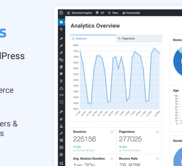Viewport: 182px width, 166px height.
Task: Click the 17 Apr data point on chart
Action: coord(80,52)
